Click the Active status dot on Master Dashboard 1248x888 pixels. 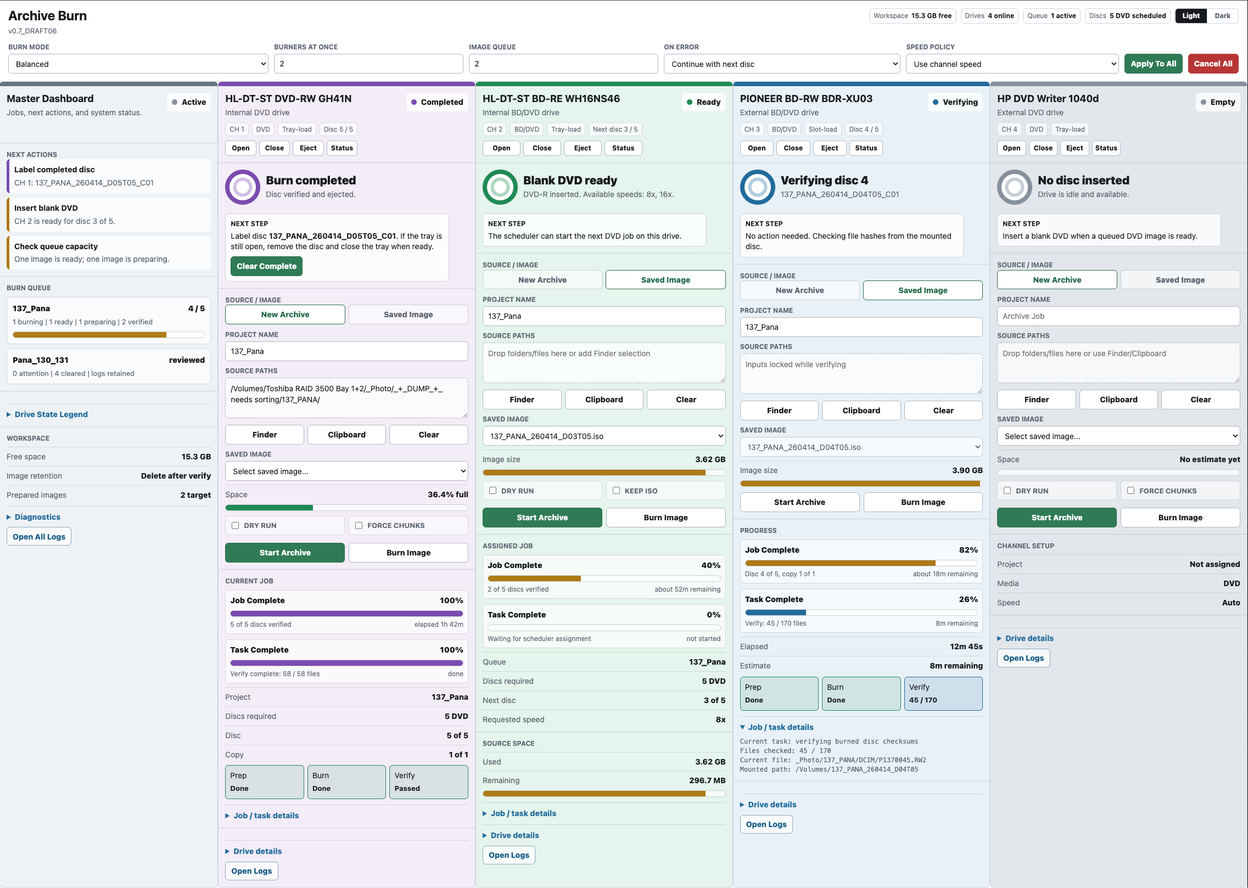[x=175, y=102]
